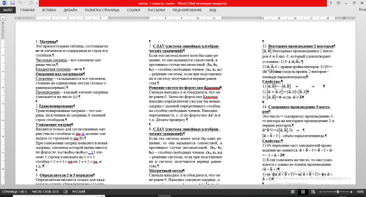Click the proofing errors icon in status bar
Image resolution: width=366 pixels, height=197 pixels.
coord(66,192)
